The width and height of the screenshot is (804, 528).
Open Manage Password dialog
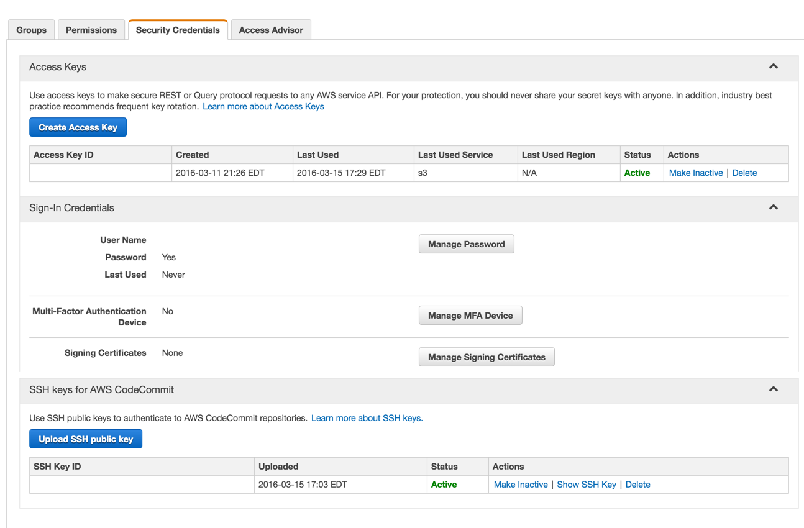coord(466,244)
